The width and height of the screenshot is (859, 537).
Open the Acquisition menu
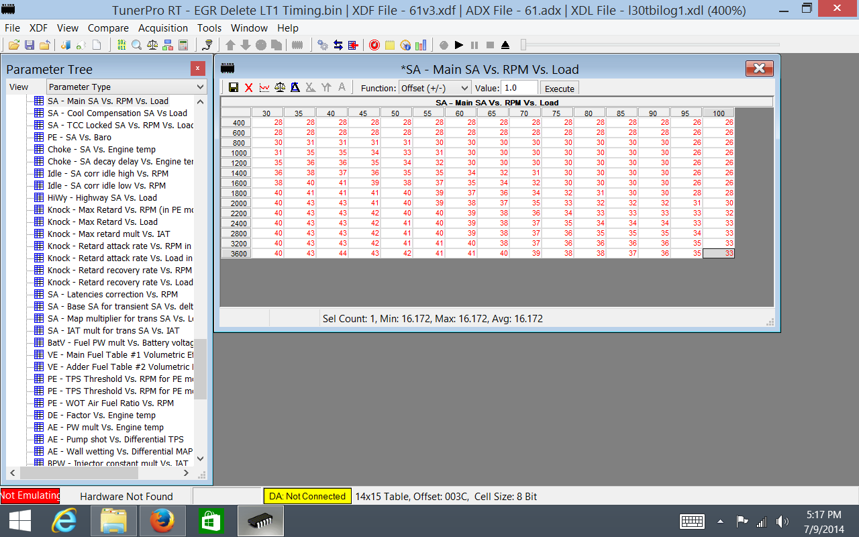(163, 28)
